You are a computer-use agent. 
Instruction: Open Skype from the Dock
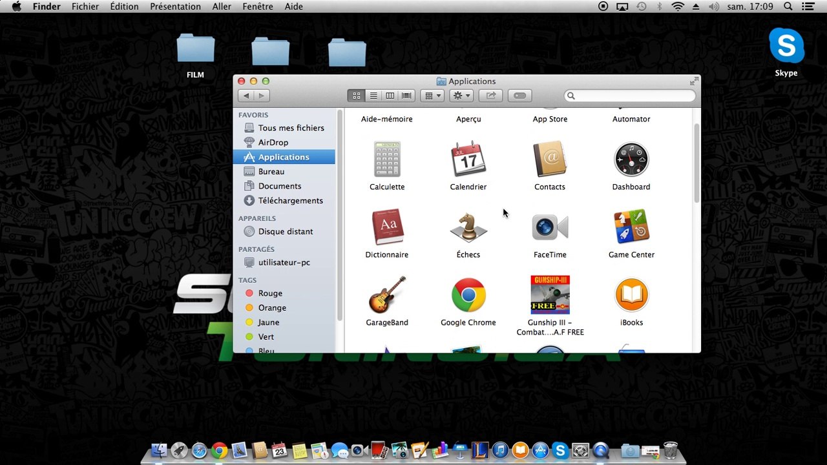(560, 451)
